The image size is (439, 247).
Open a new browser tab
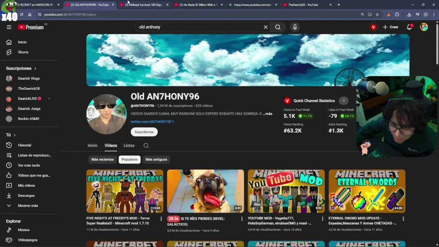[x=339, y=5]
